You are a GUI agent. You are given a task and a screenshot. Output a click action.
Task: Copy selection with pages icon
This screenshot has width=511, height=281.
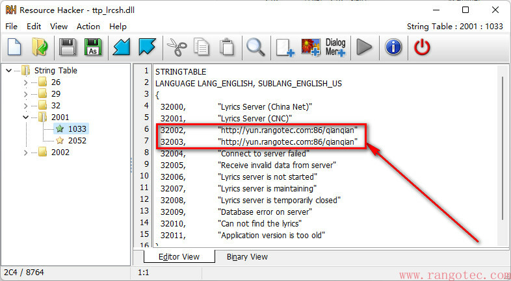click(201, 47)
